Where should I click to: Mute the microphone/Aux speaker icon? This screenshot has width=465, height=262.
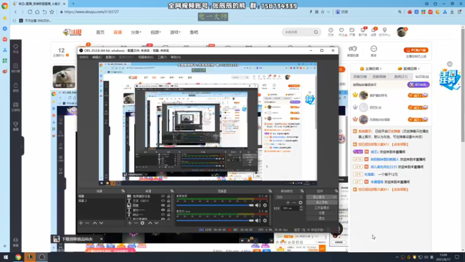257,221
